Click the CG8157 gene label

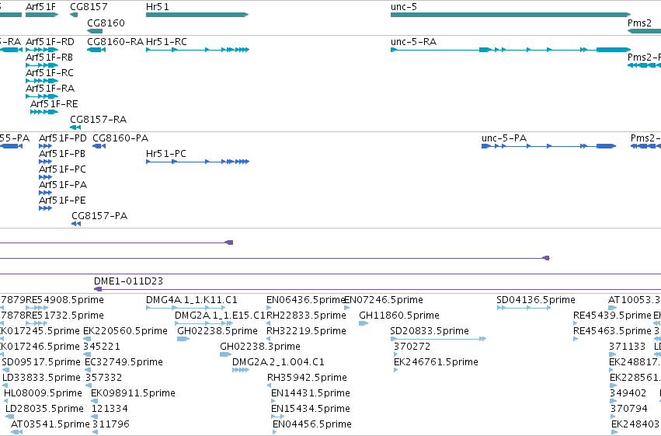pyautogui.click(x=89, y=7)
